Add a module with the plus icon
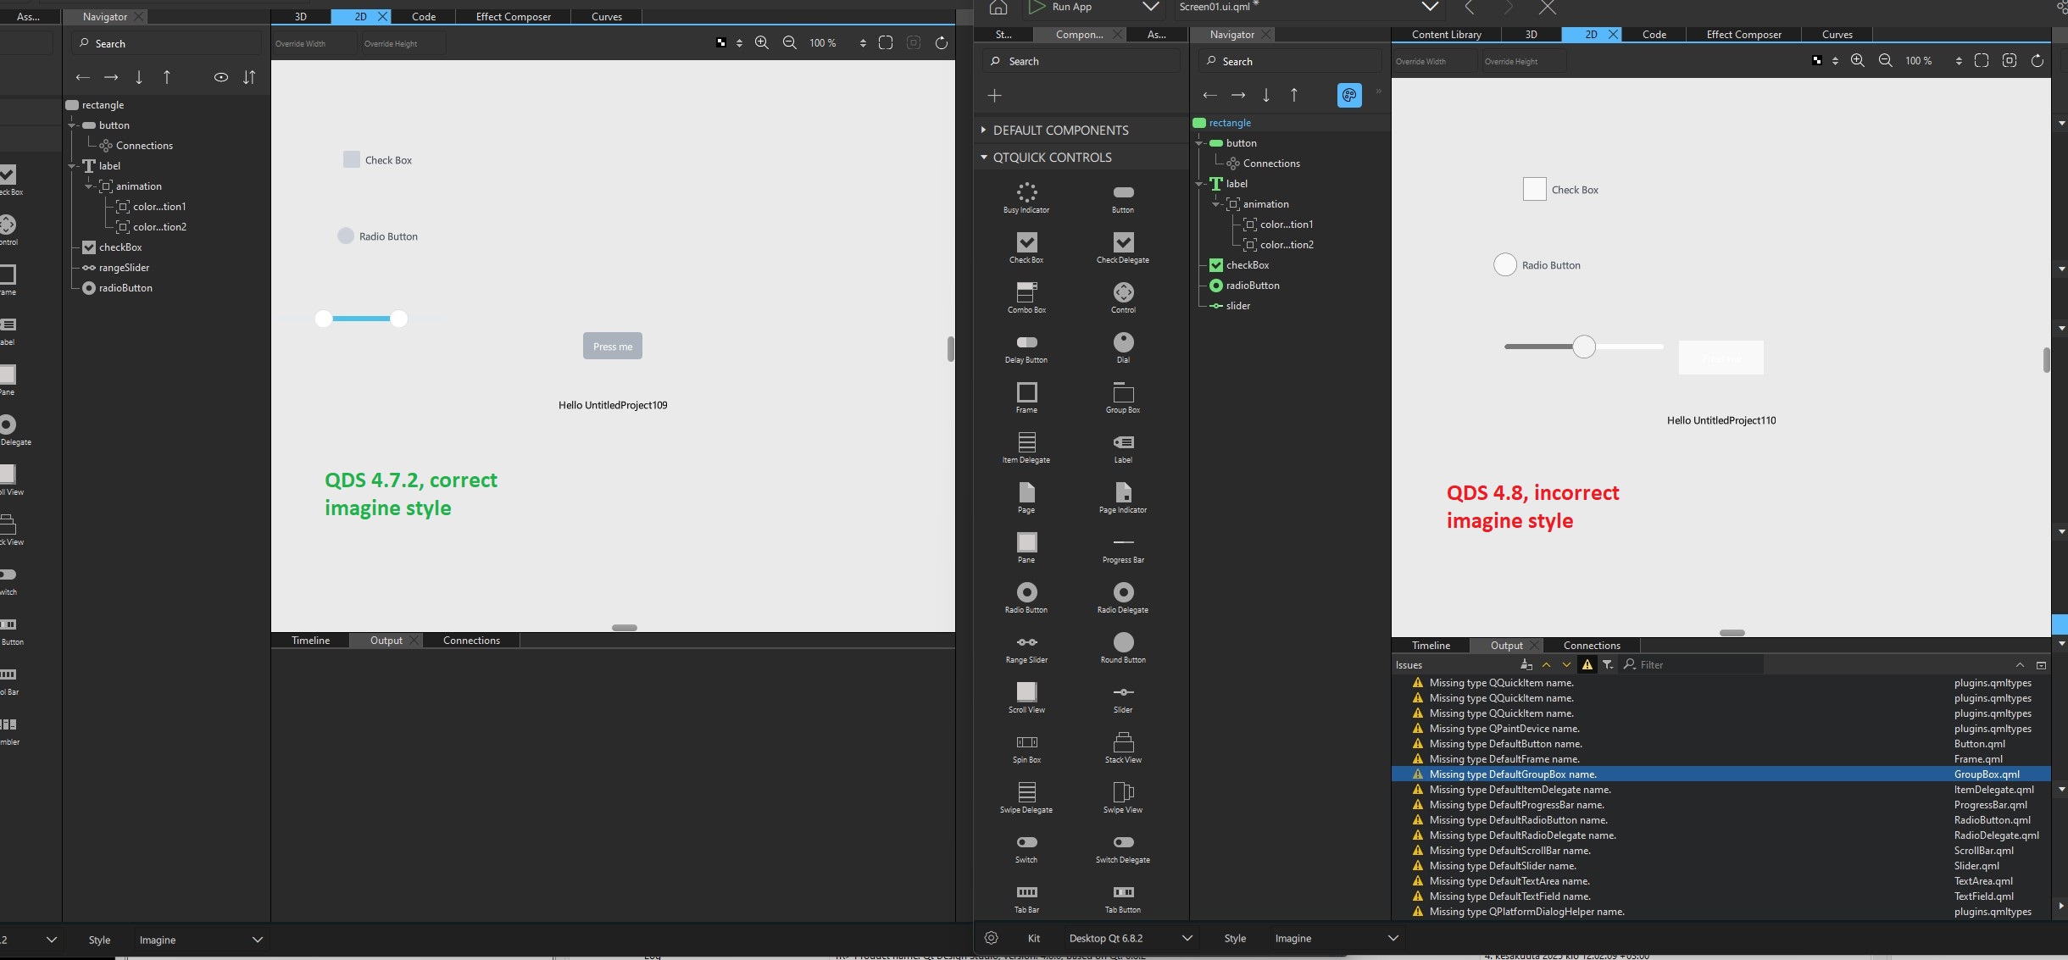 coord(995,96)
